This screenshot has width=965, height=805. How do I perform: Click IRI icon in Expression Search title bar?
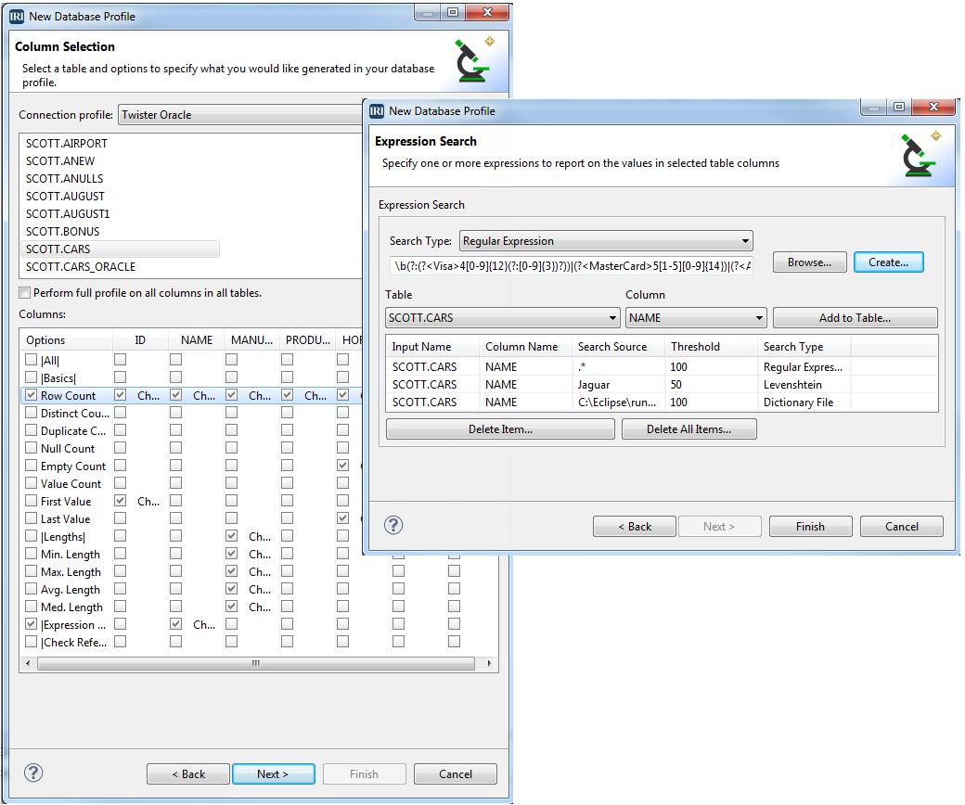point(377,111)
